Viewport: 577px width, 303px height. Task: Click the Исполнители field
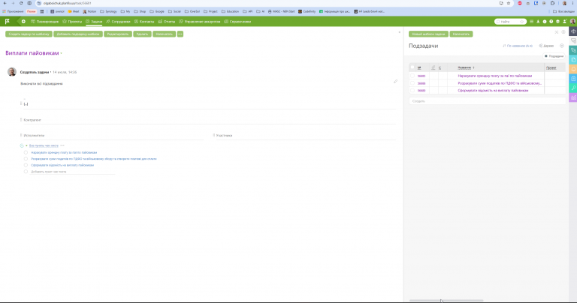coord(112,136)
